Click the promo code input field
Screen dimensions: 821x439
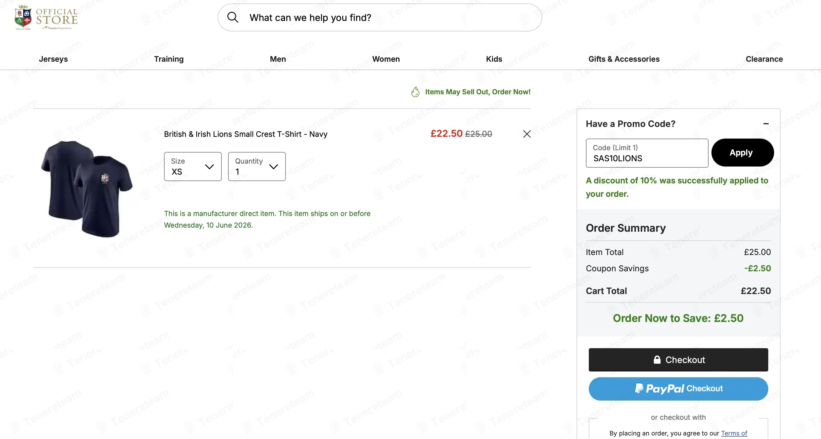click(647, 153)
